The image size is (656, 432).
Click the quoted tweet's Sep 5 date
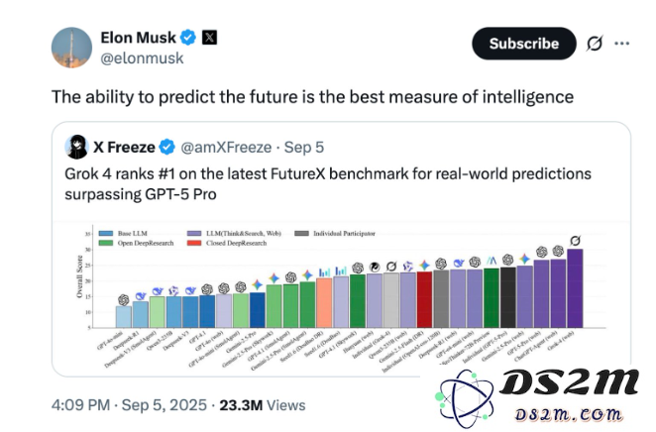pyautogui.click(x=303, y=147)
